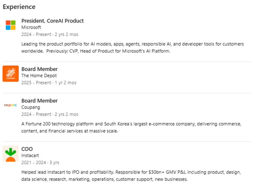Screen dimensions: 256x189
Task: Click the Experience section heading
Action: pos(19,7)
